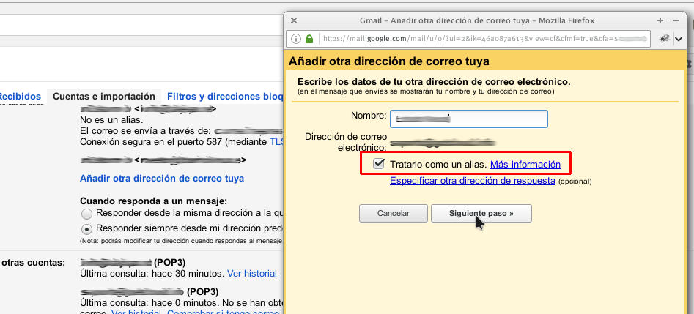
Task: Click 'Especificar otra dirección de respuesta' link
Action: pos(472,181)
